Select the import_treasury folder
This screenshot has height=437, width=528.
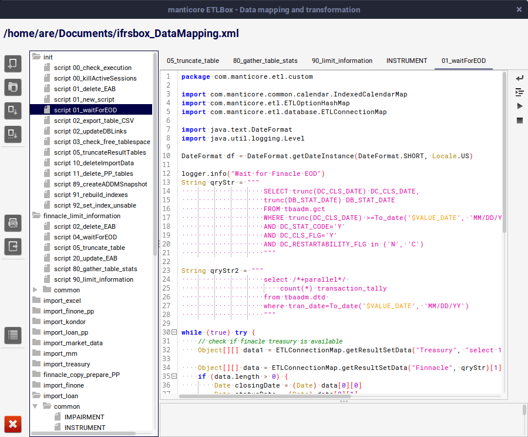66,364
